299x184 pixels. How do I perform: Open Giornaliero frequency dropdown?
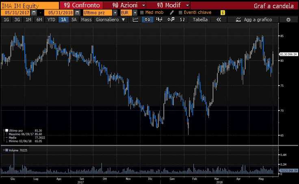[110, 20]
